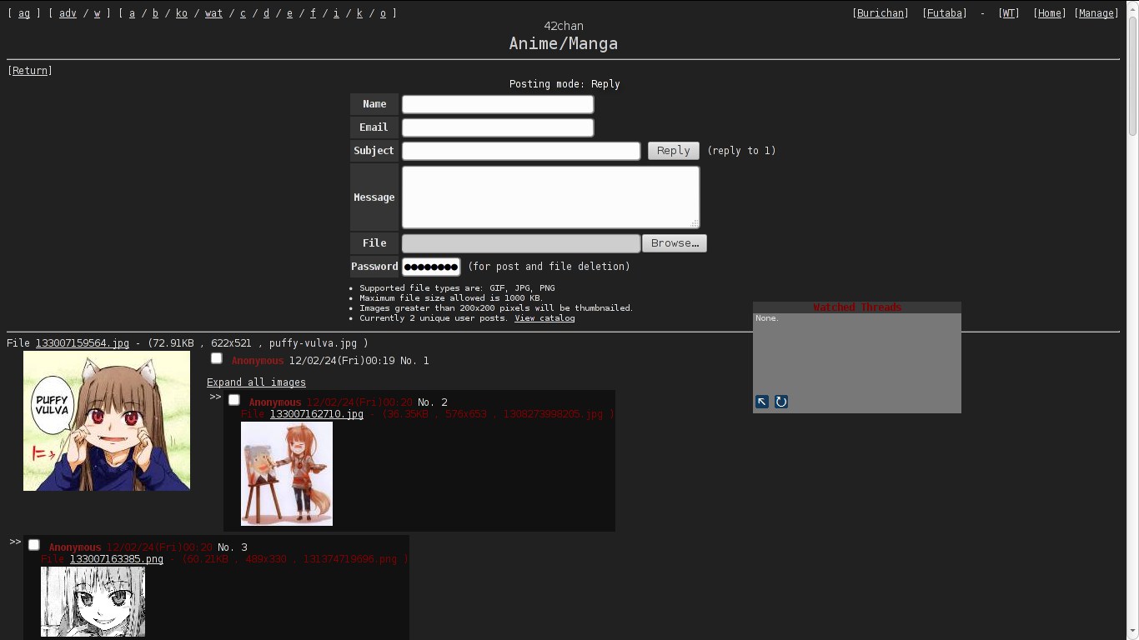Click the page vertical scrollbar thumb

point(1132,75)
